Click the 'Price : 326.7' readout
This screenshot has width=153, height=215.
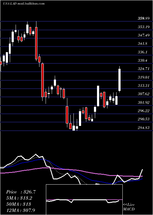click(21, 192)
